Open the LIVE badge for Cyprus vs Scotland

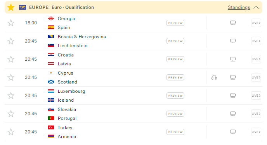256,77
